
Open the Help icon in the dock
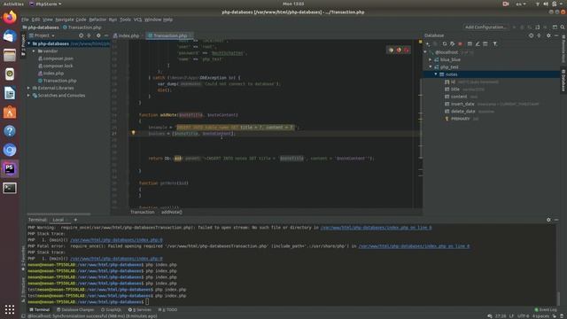point(10,131)
